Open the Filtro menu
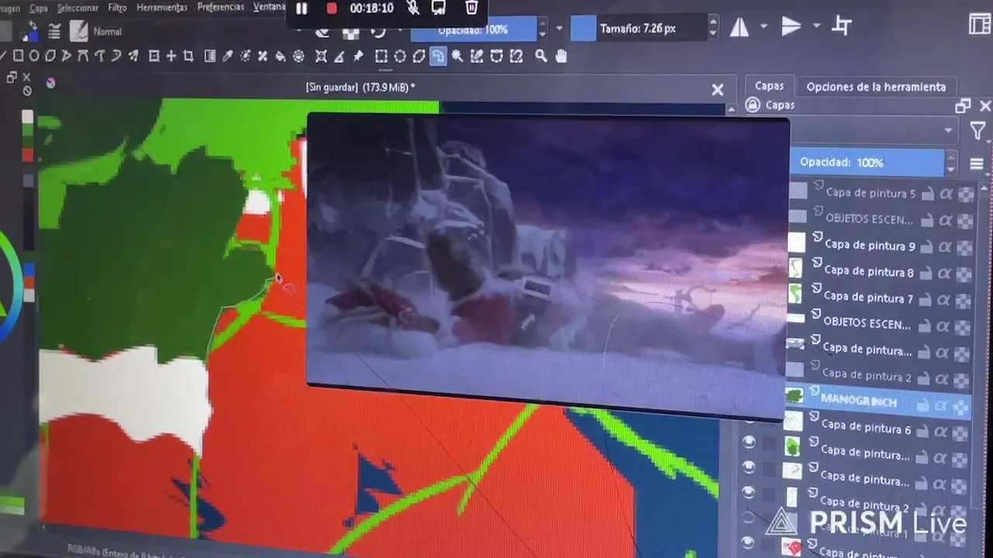The width and height of the screenshot is (993, 558). click(x=117, y=8)
